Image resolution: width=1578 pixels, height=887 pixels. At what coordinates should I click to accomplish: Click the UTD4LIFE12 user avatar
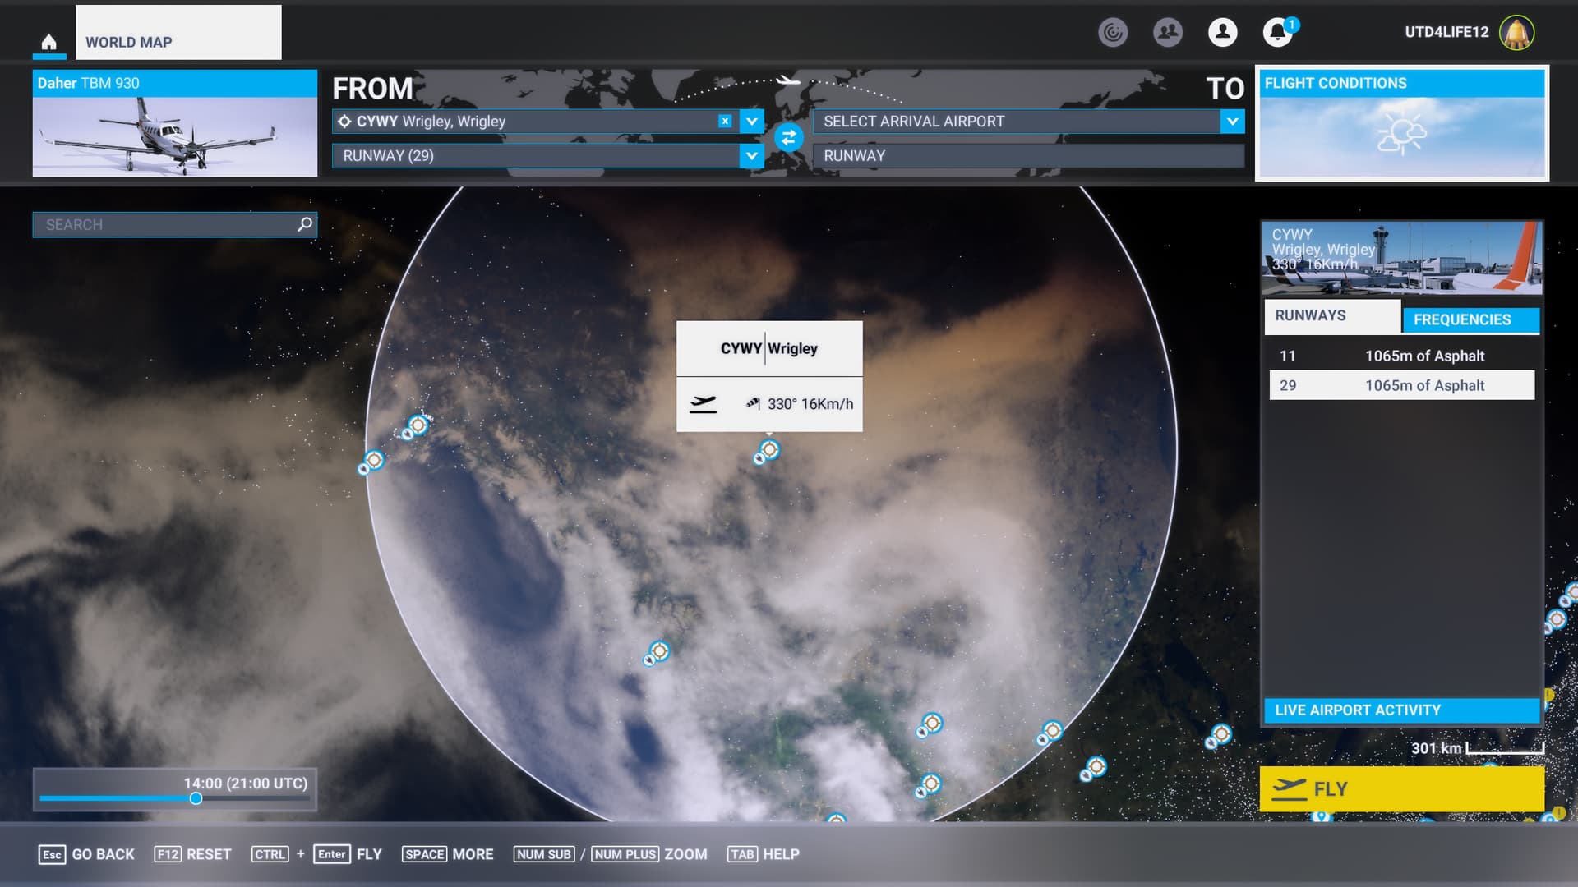pyautogui.click(x=1516, y=33)
